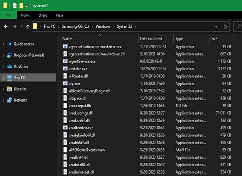Refresh the System32 folder view
Viewport: 242px width, 176px height.
225,26
